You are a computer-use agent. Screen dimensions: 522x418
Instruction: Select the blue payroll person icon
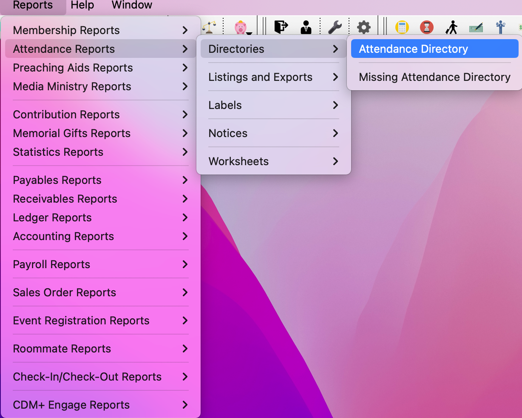tap(500, 27)
